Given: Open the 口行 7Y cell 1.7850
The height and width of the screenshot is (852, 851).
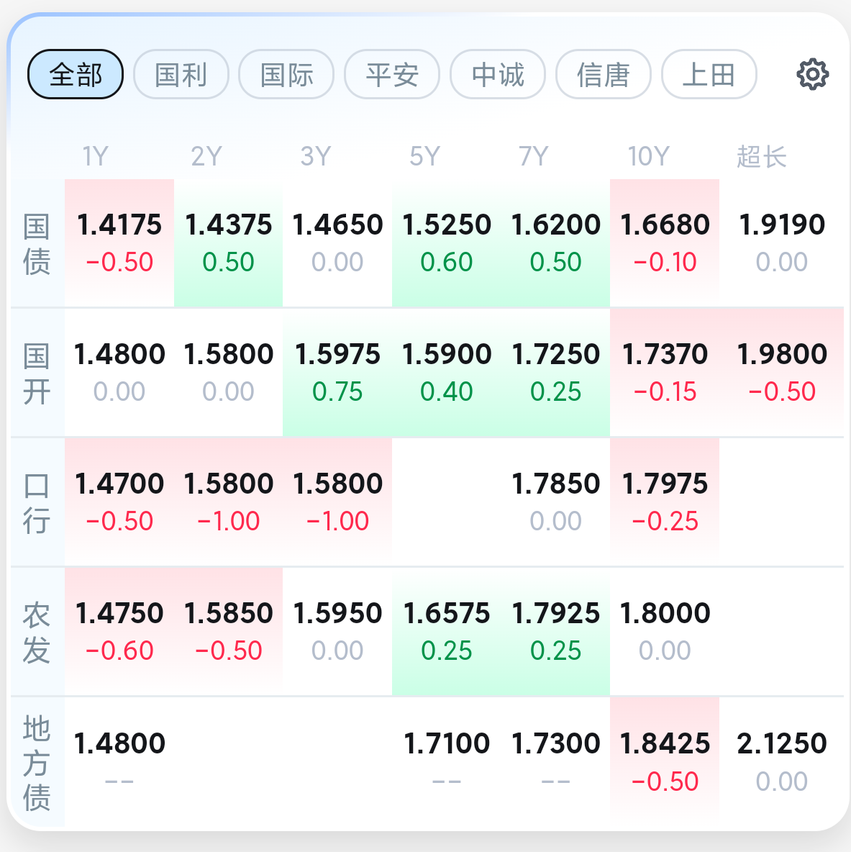Looking at the screenshot, I should point(555,502).
